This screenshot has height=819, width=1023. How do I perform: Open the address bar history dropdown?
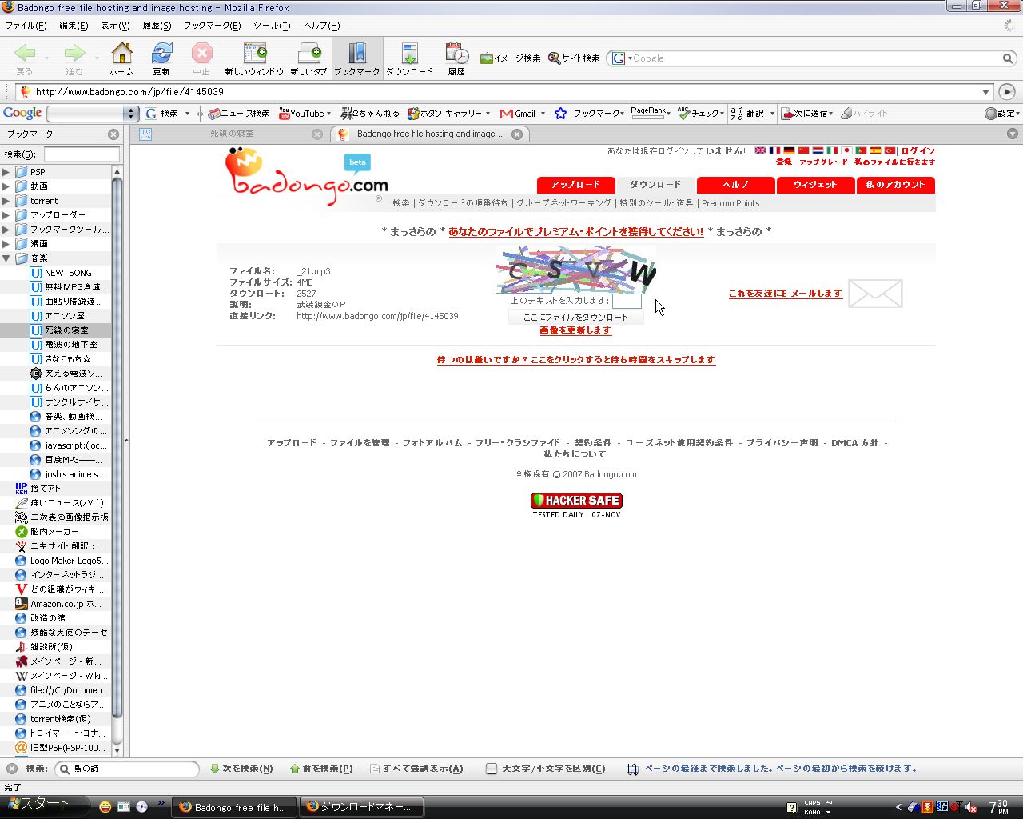(985, 92)
